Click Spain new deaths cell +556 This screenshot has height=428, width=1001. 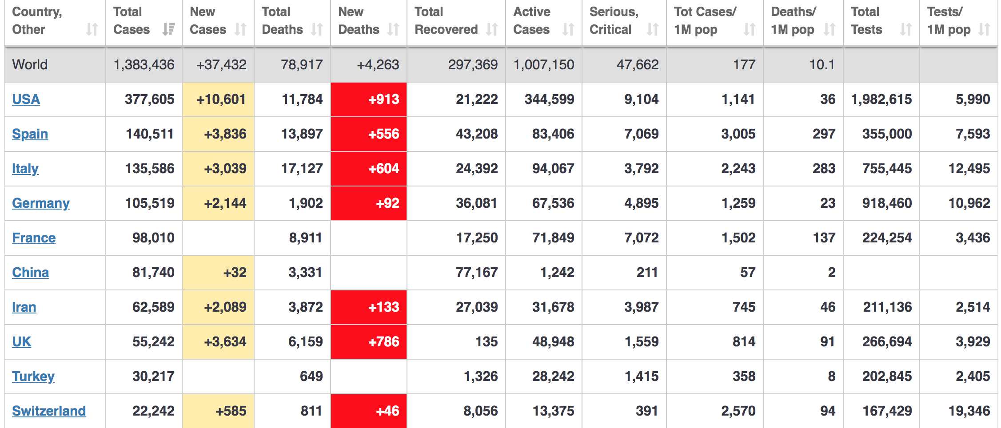coord(369,134)
